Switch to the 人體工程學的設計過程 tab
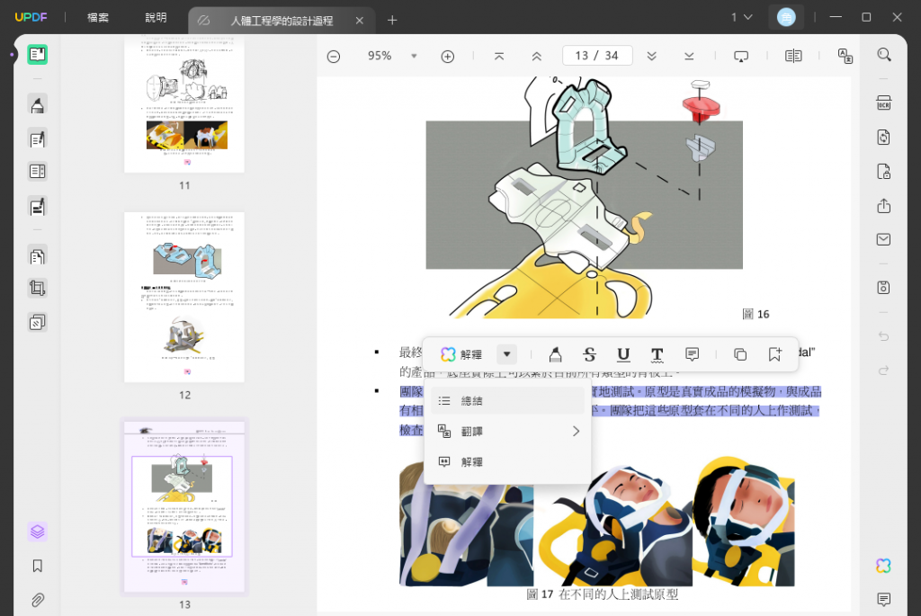Screen dimensions: 921x616 click(282, 21)
